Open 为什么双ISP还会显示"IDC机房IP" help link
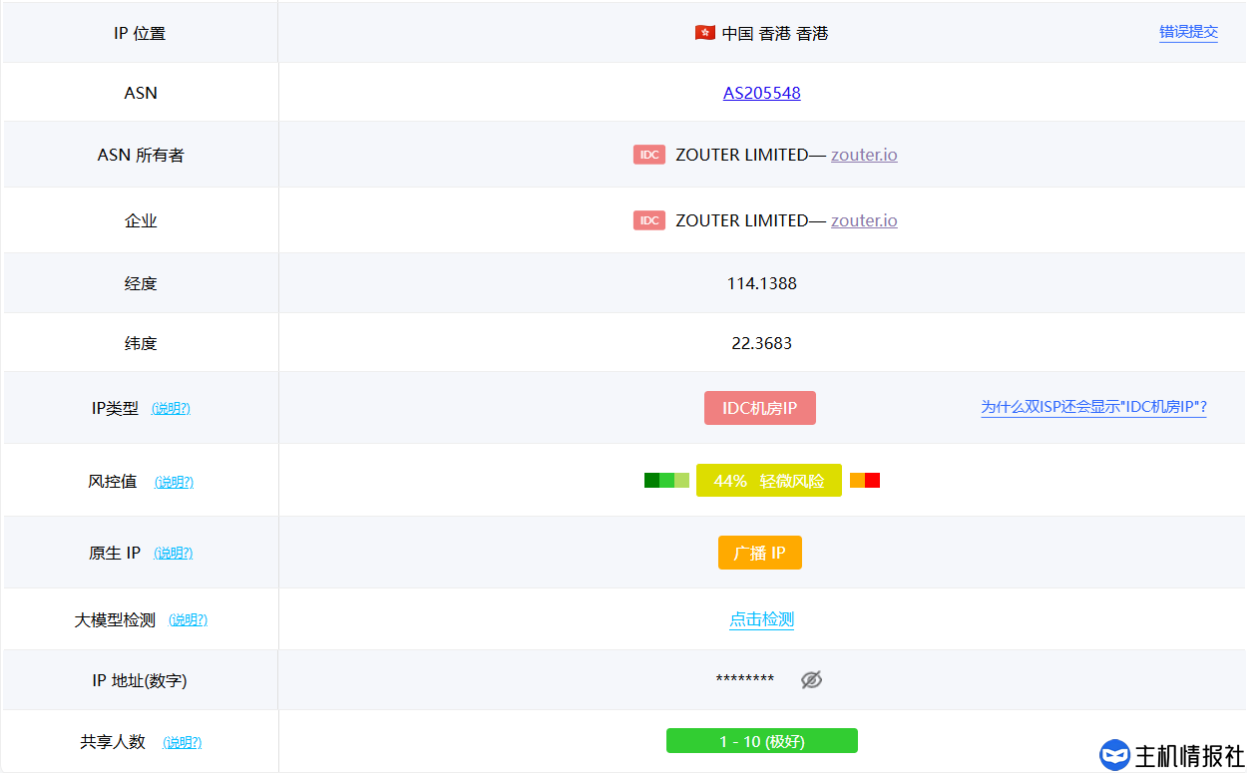 point(1093,407)
